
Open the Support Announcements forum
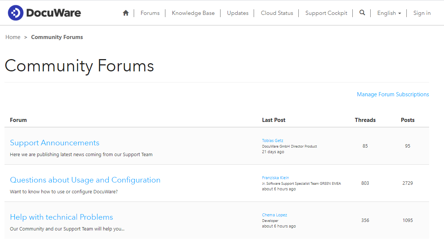(x=55, y=143)
